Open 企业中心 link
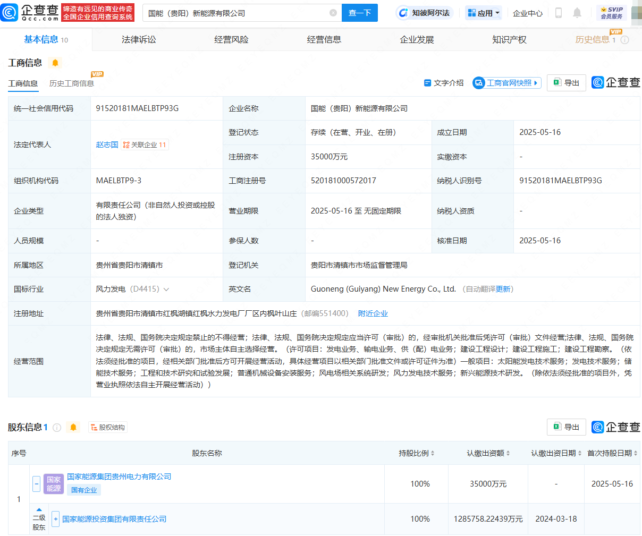The height and width of the screenshot is (536, 642). [528, 13]
